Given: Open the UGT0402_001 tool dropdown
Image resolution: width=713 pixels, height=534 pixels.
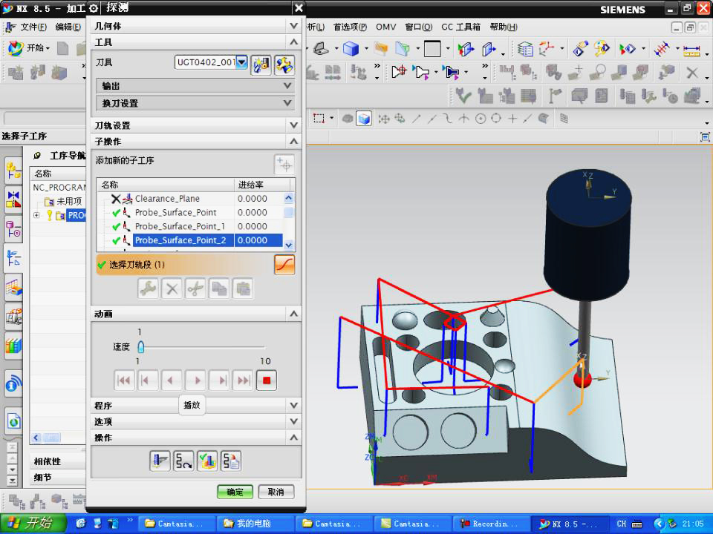Looking at the screenshot, I should coord(242,62).
